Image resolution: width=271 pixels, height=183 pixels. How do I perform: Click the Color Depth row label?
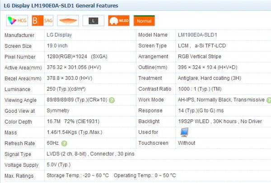[x=18, y=122]
